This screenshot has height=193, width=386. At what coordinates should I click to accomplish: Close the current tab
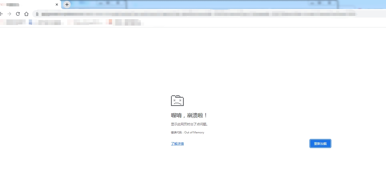pyautogui.click(x=57, y=5)
